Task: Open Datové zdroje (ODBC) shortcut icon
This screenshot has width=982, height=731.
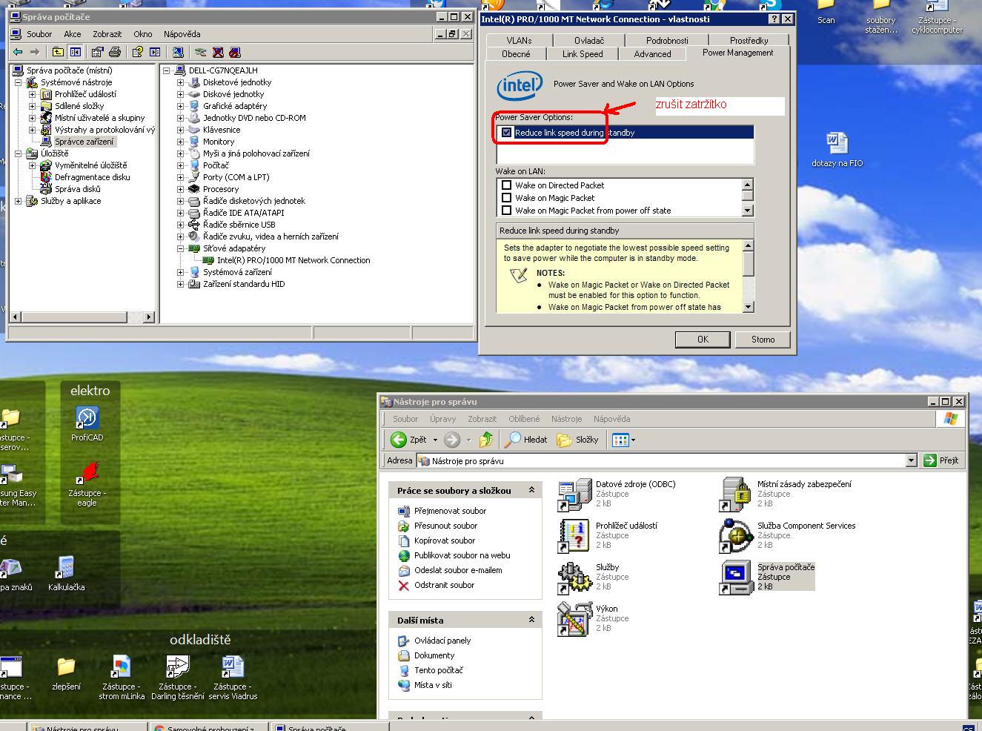Action: pyautogui.click(x=574, y=494)
